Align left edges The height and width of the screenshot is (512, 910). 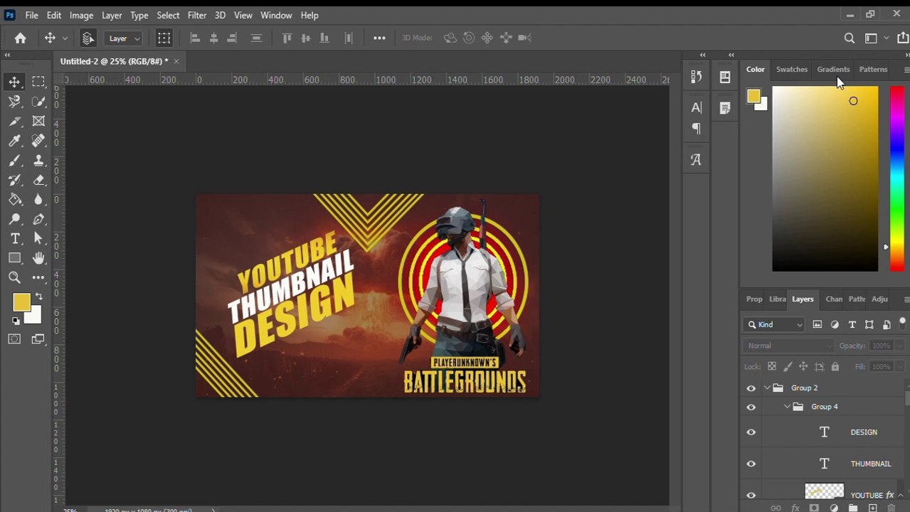tap(195, 38)
